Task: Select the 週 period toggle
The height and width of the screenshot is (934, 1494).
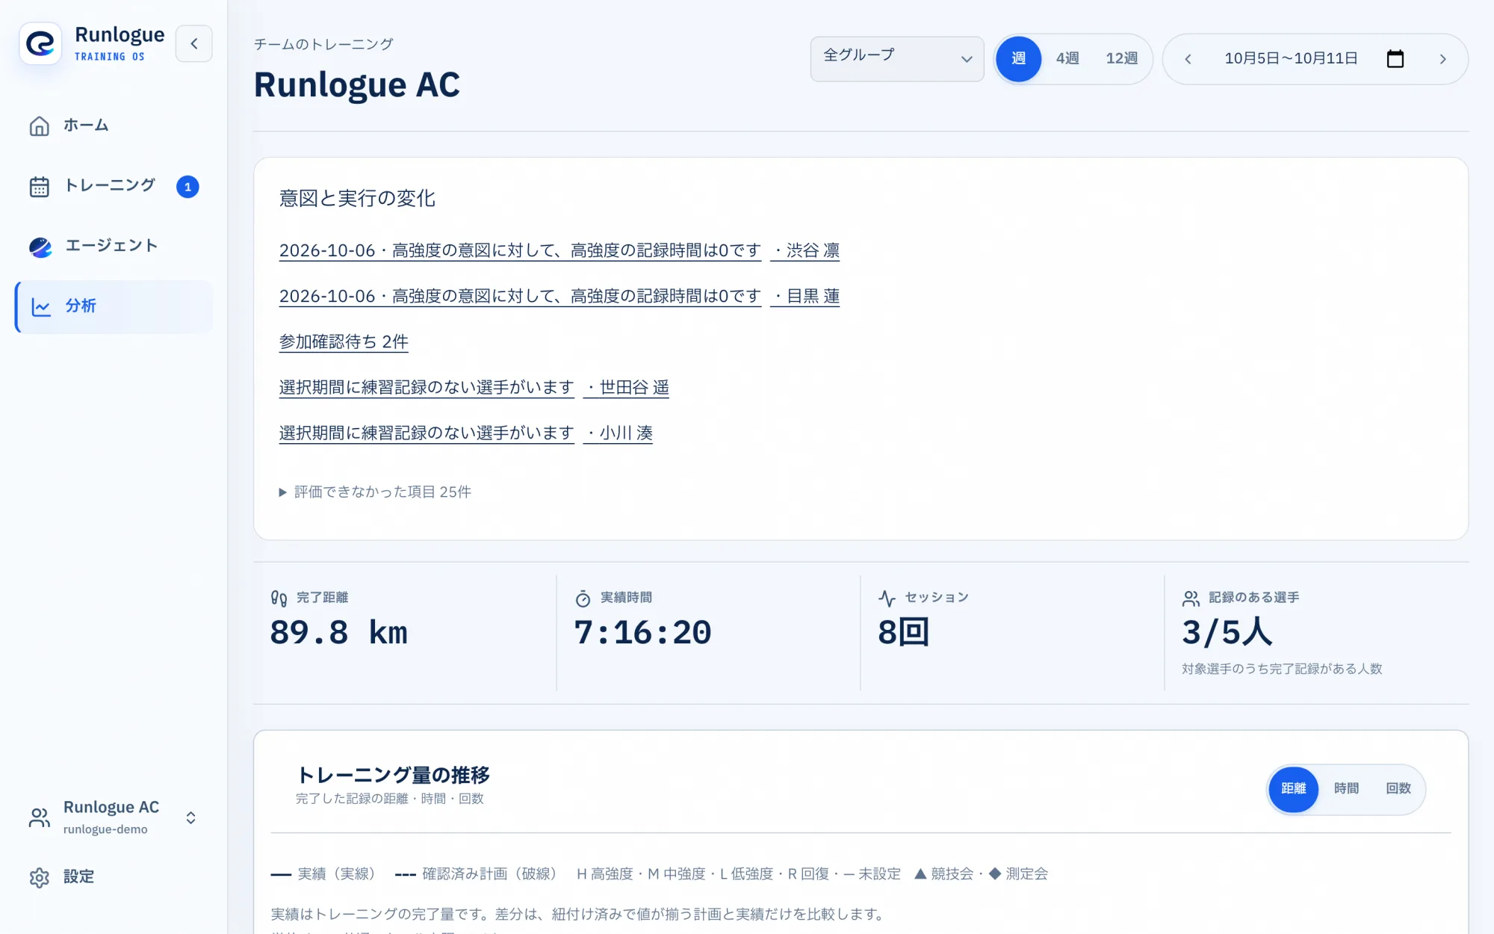Action: 1018,58
